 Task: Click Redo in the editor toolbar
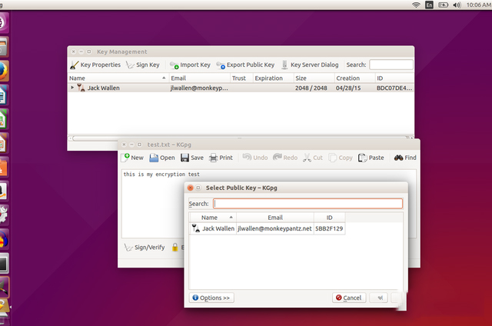point(285,158)
